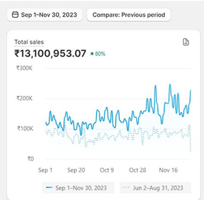This screenshot has height=201, width=204.
Task: Click the ₹100K y-axis label
Action: pyautogui.click(x=25, y=129)
